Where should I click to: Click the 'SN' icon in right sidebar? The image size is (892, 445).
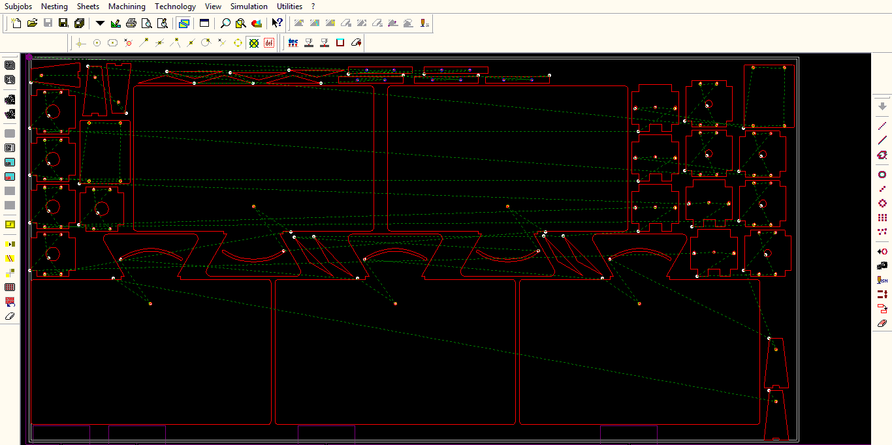point(882,280)
